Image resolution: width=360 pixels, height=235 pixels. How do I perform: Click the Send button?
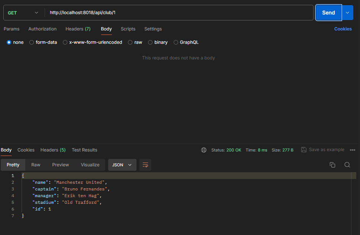[328, 13]
